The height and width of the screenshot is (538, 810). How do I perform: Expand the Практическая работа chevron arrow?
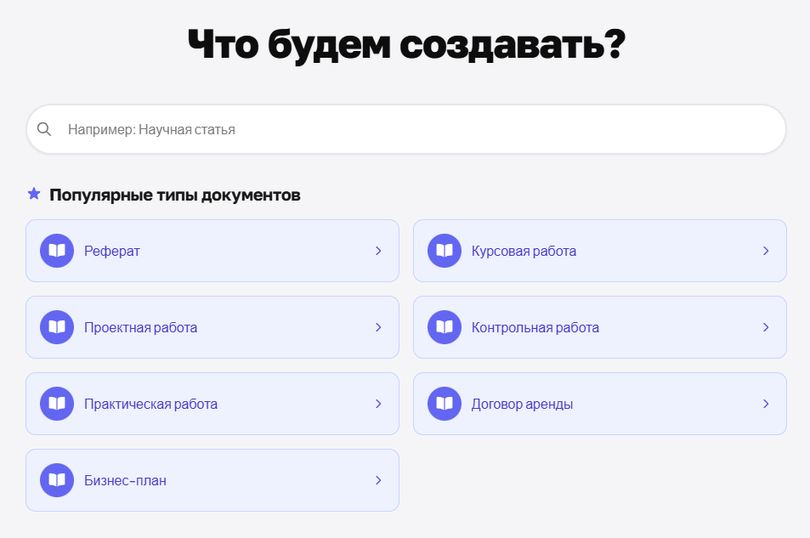point(378,404)
